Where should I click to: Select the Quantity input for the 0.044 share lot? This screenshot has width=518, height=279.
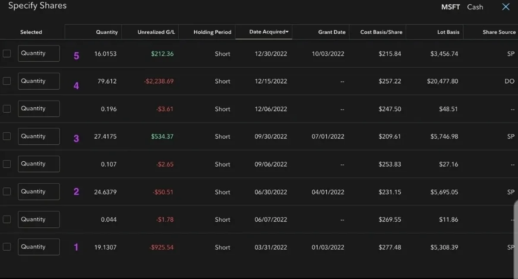click(x=39, y=219)
